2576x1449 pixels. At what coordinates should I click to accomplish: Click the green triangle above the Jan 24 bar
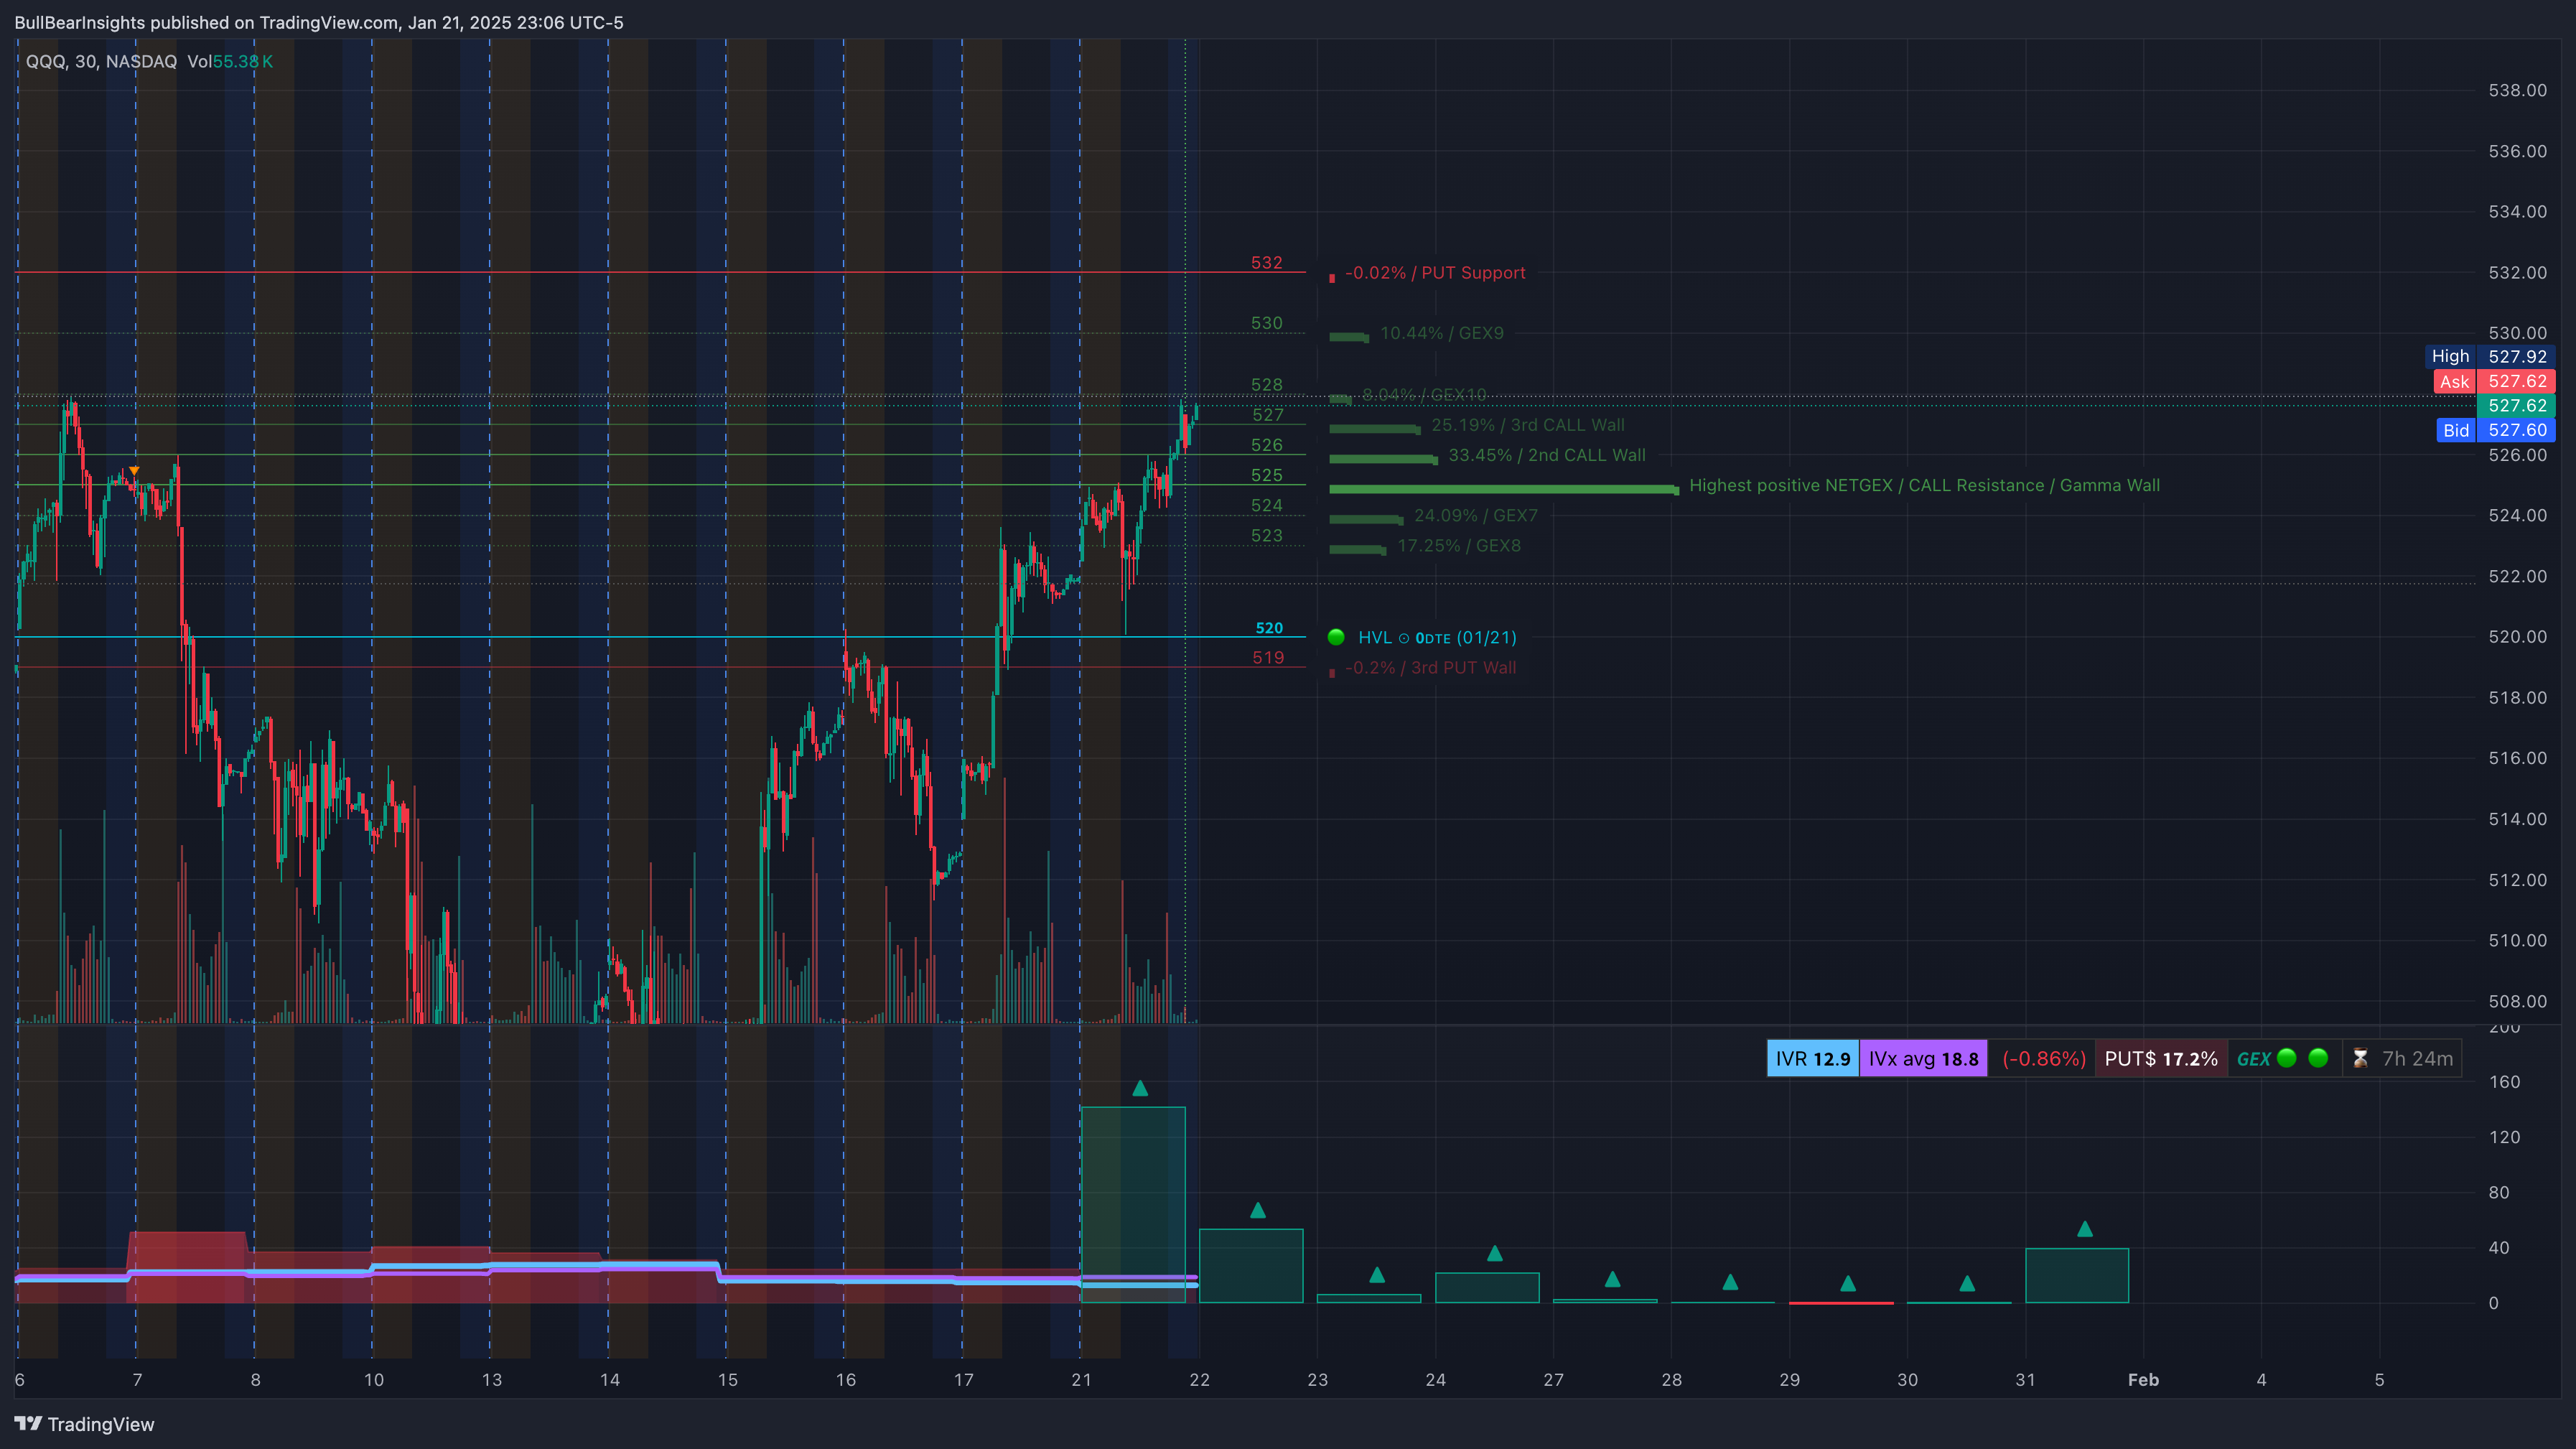point(1495,1253)
